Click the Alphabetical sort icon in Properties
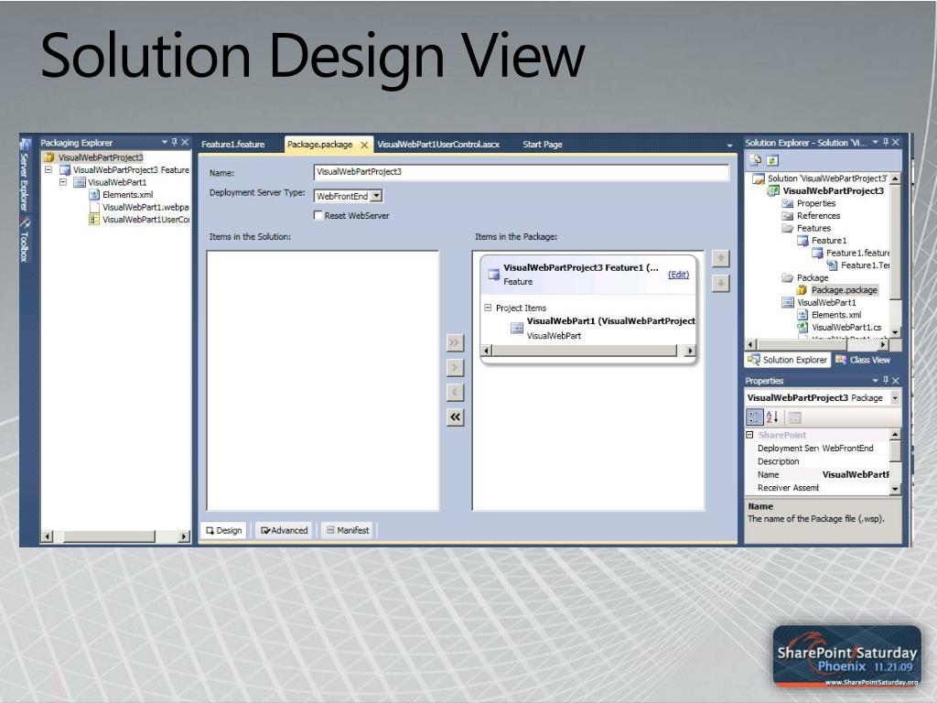 tap(771, 417)
